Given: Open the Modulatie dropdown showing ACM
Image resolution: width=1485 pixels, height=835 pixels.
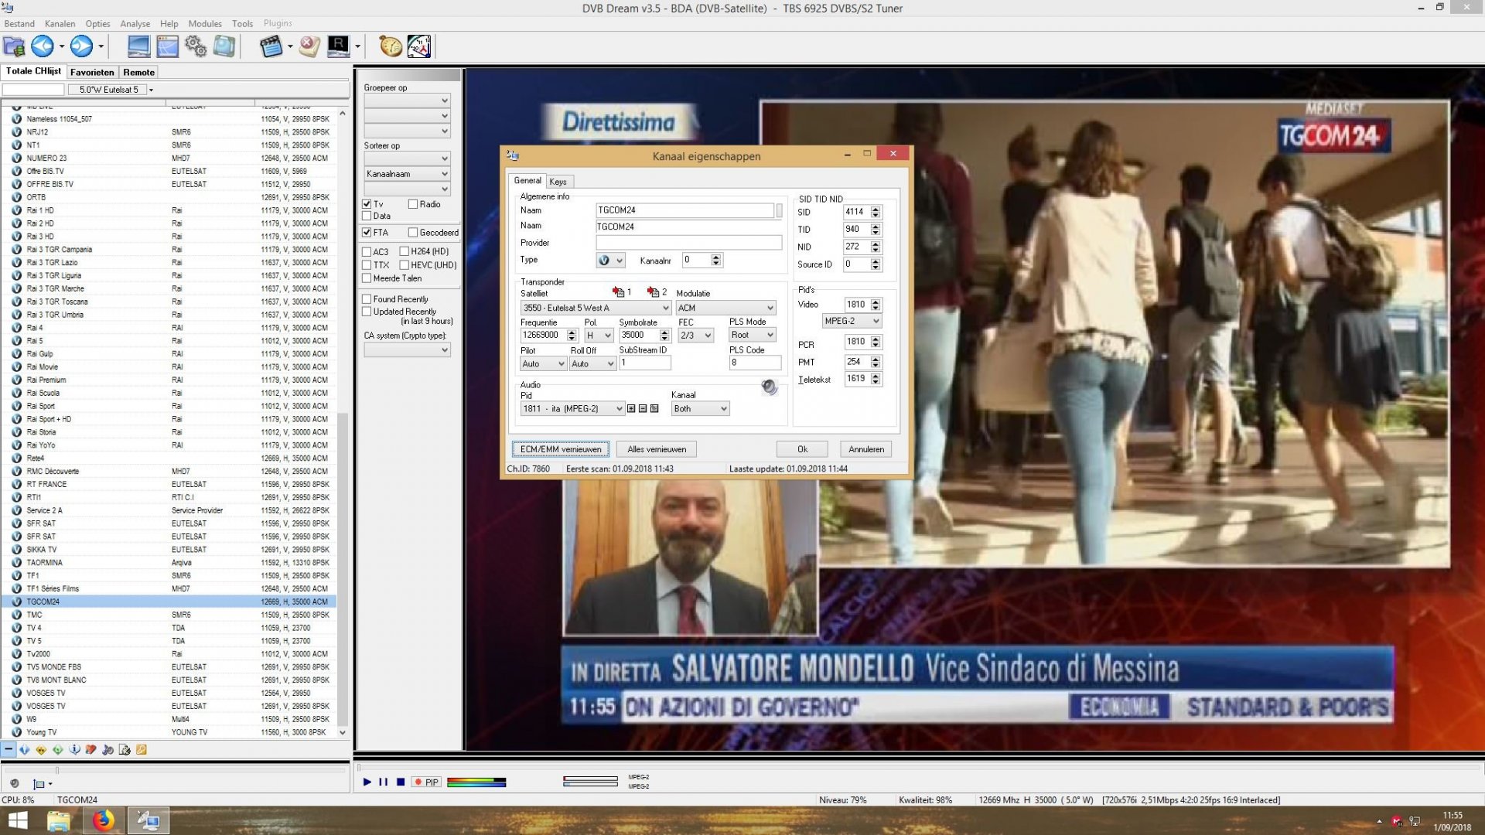Looking at the screenshot, I should pyautogui.click(x=725, y=307).
